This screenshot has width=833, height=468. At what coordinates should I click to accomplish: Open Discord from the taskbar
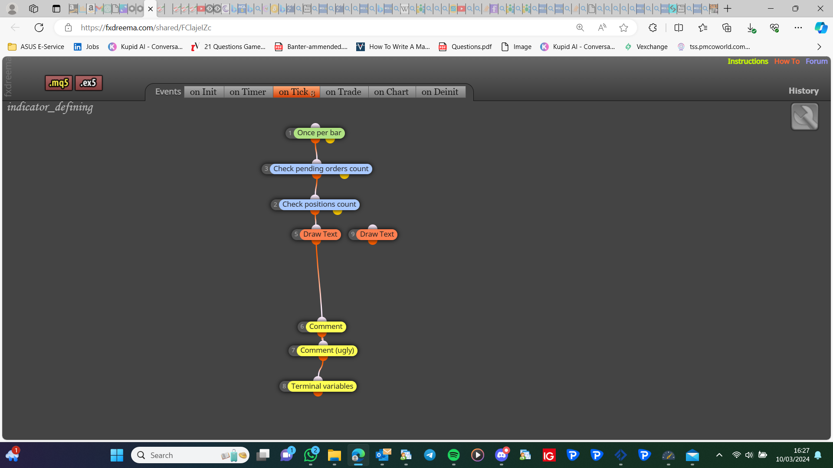[502, 455]
